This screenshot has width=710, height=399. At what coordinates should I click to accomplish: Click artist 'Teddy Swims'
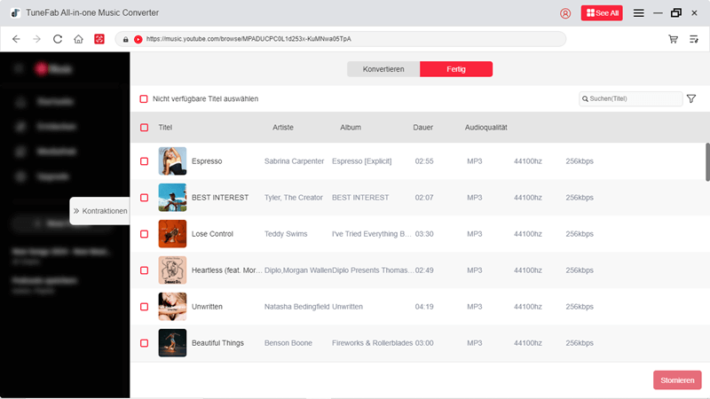[286, 234]
